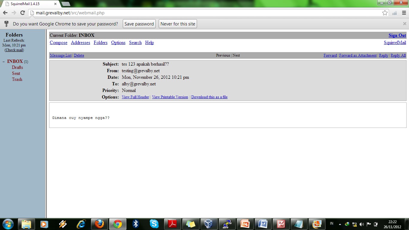
Task: Click inside the browser address bar
Action: pyautogui.click(x=180, y=13)
